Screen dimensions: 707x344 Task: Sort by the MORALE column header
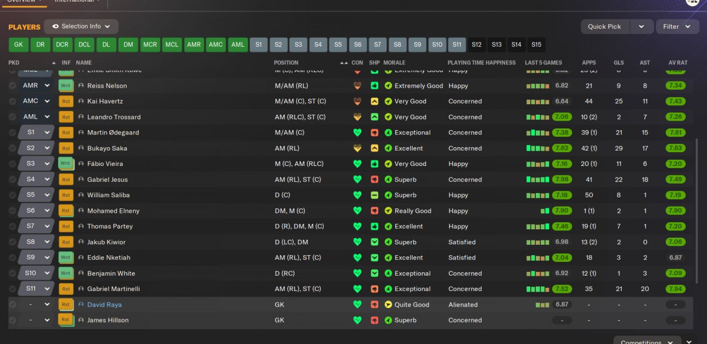(x=394, y=63)
